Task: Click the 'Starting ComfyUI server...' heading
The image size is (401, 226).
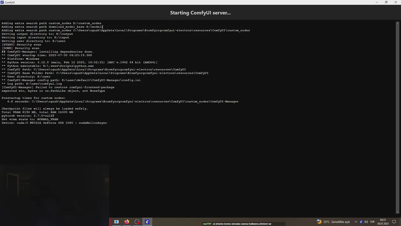Action: point(200,13)
